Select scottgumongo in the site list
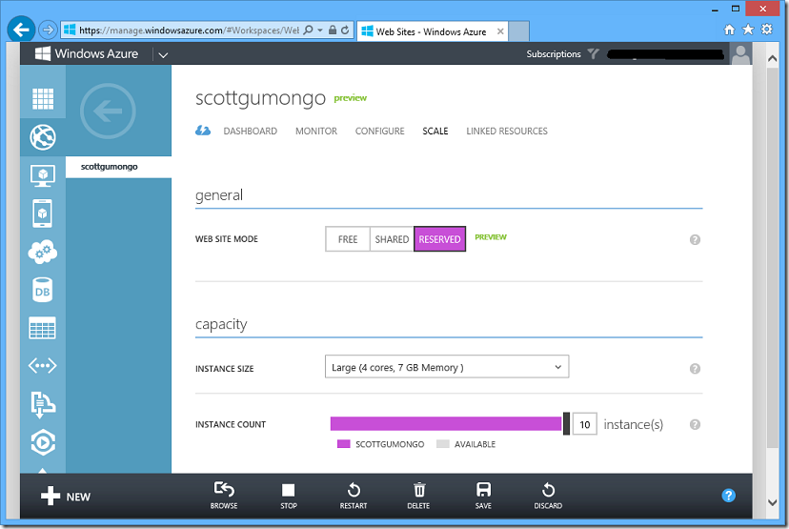The width and height of the screenshot is (789, 529). 118,167
